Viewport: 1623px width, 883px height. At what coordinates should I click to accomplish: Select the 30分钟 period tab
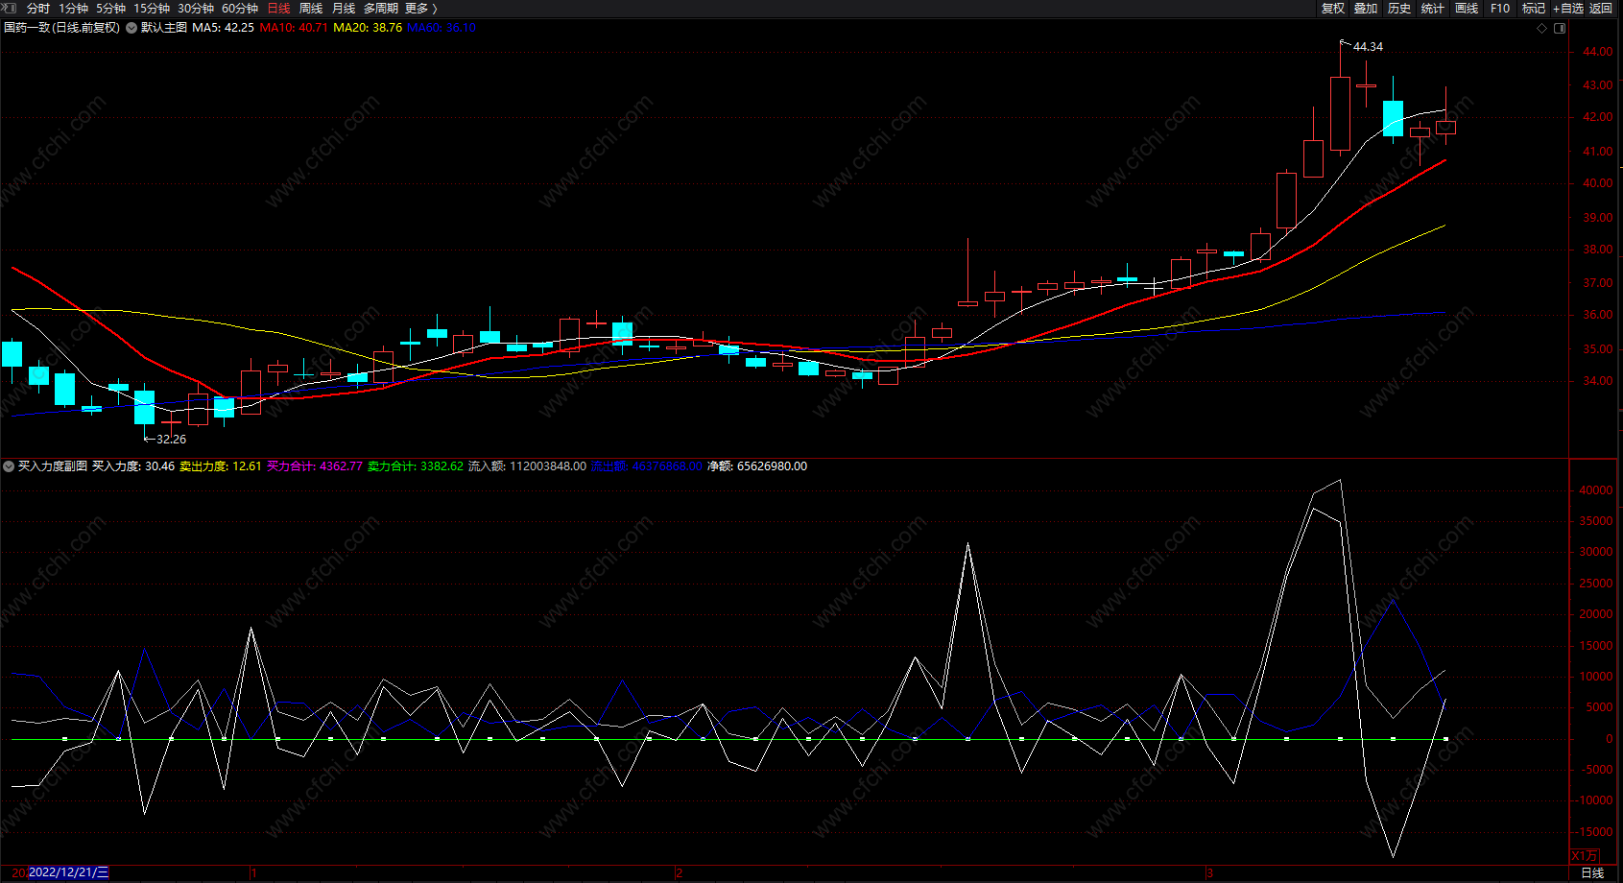pyautogui.click(x=196, y=8)
